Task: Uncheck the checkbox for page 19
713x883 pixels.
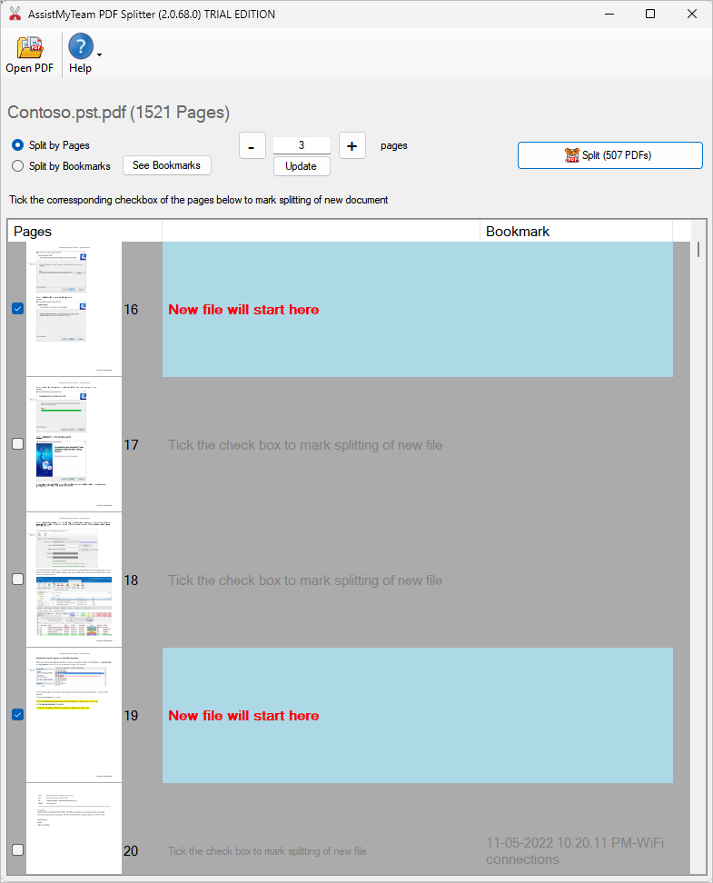Action: [x=17, y=715]
